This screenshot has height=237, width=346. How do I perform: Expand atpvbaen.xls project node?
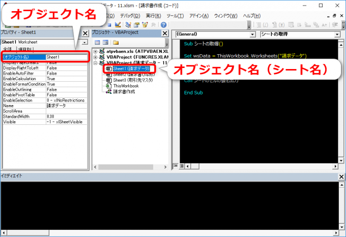click(95, 51)
